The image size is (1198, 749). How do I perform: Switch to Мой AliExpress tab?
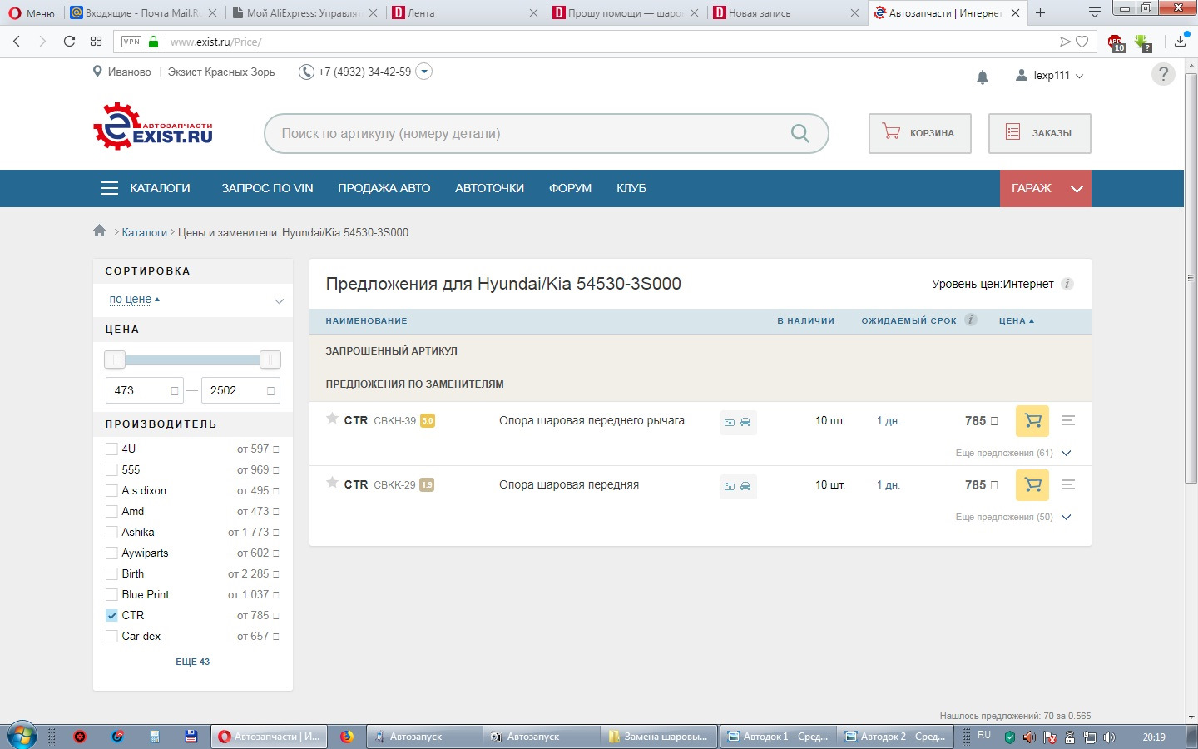click(x=304, y=12)
